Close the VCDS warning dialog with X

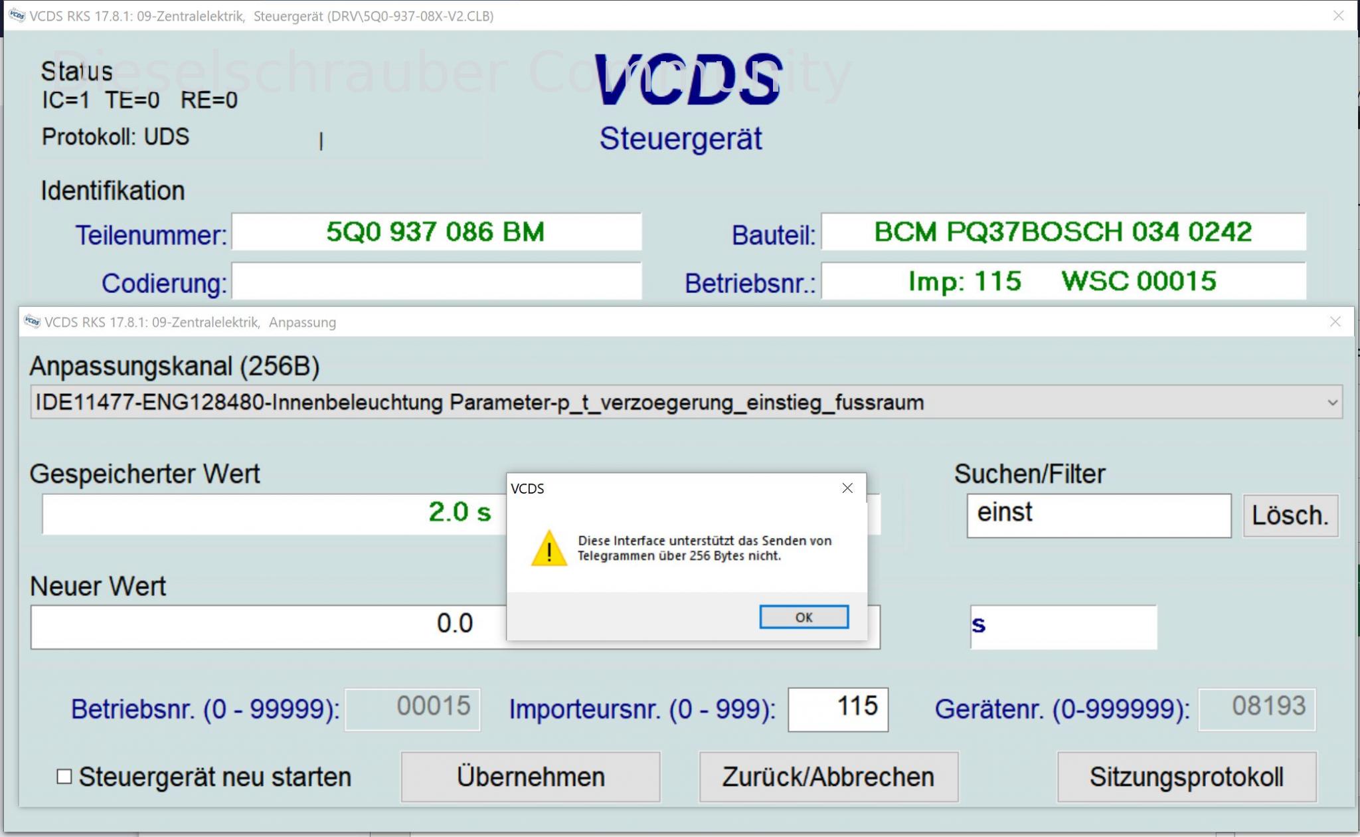coord(847,488)
